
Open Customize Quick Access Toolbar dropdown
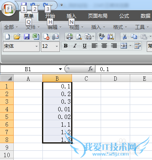point(62,5)
